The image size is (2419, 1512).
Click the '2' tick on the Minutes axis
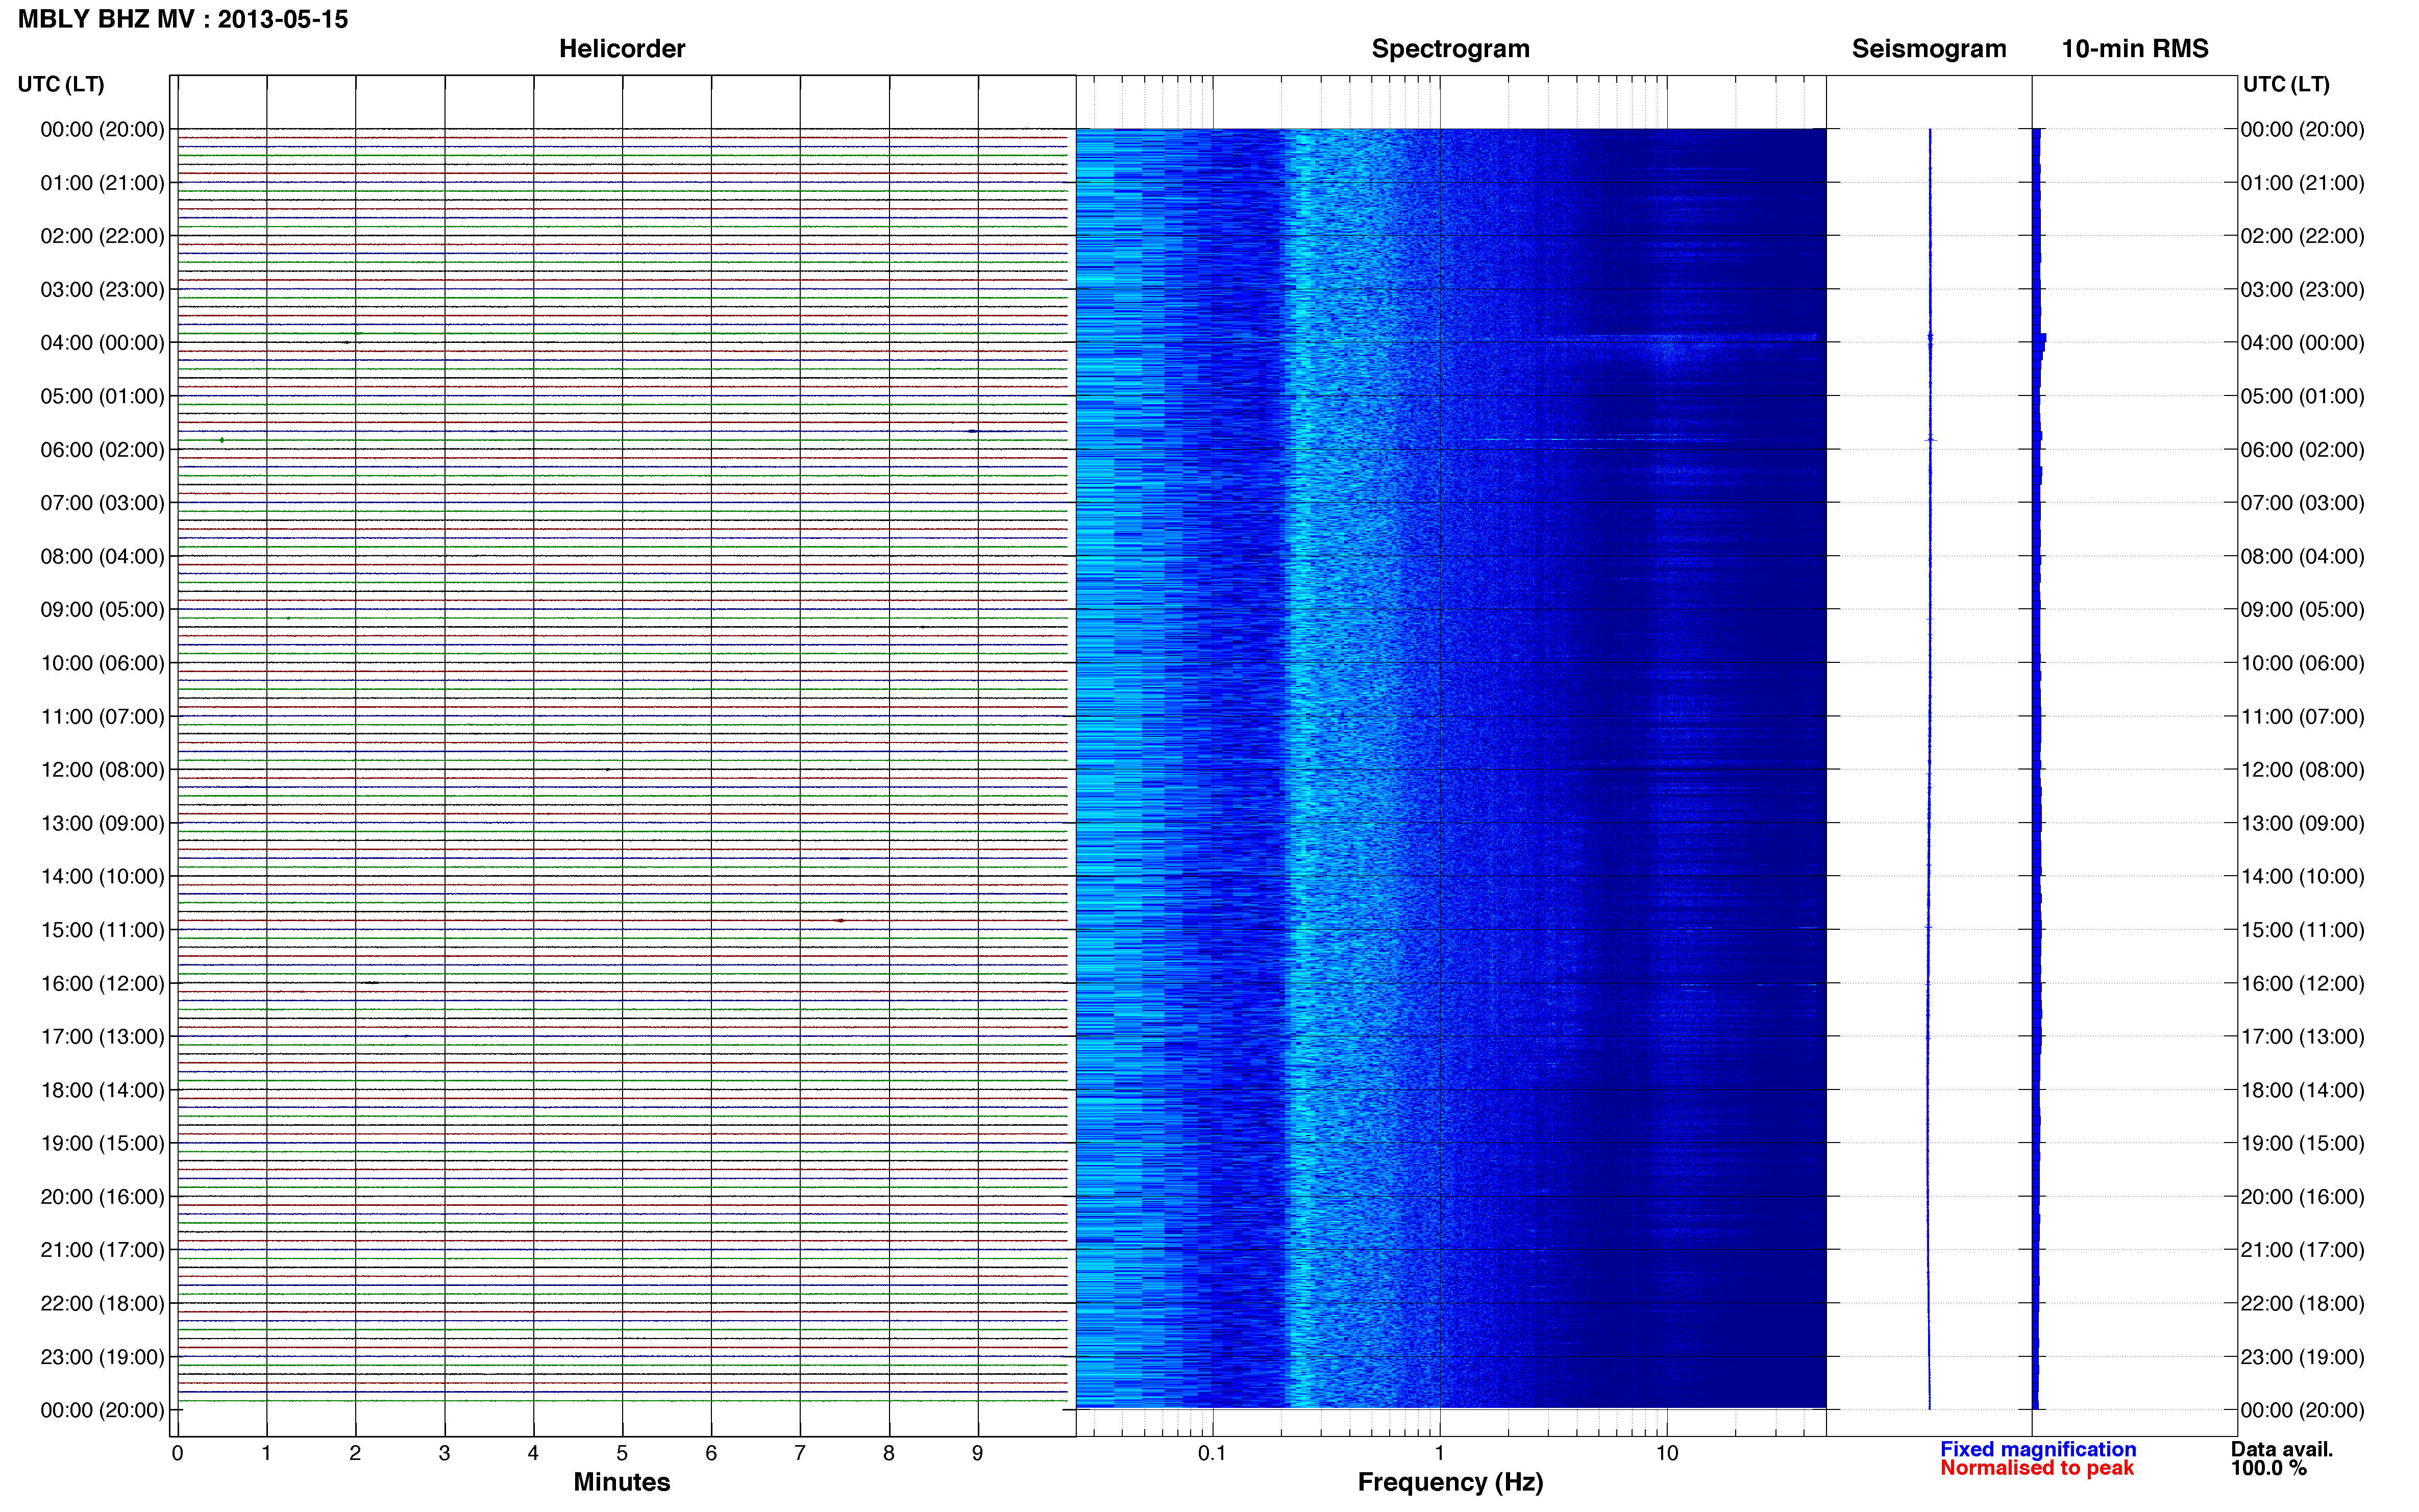click(355, 1453)
